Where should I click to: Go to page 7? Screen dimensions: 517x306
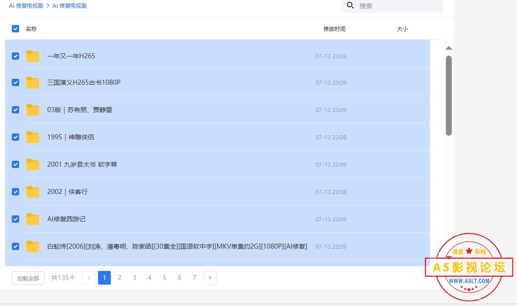click(195, 278)
